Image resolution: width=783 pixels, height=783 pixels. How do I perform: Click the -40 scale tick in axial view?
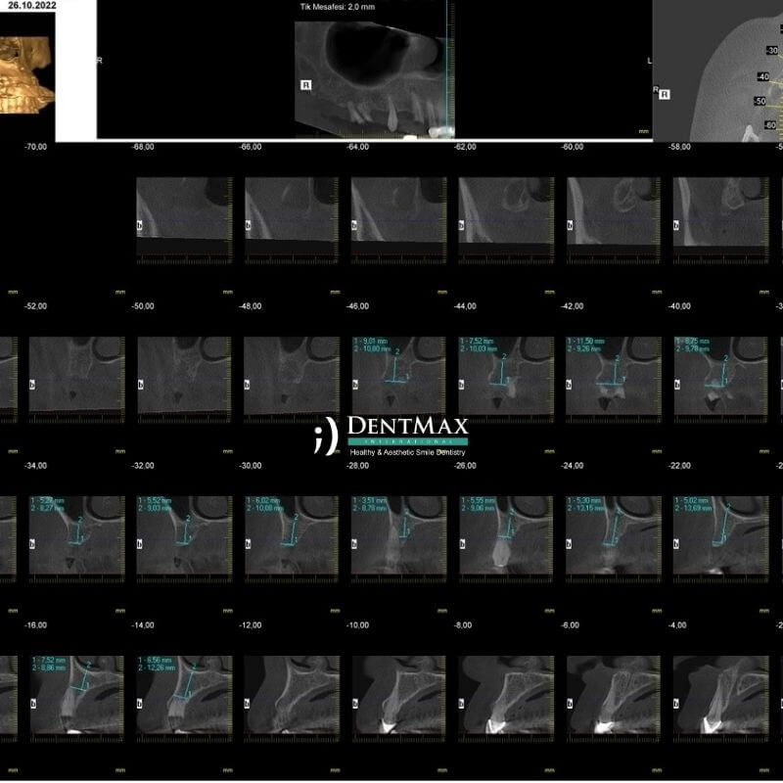coord(760,76)
